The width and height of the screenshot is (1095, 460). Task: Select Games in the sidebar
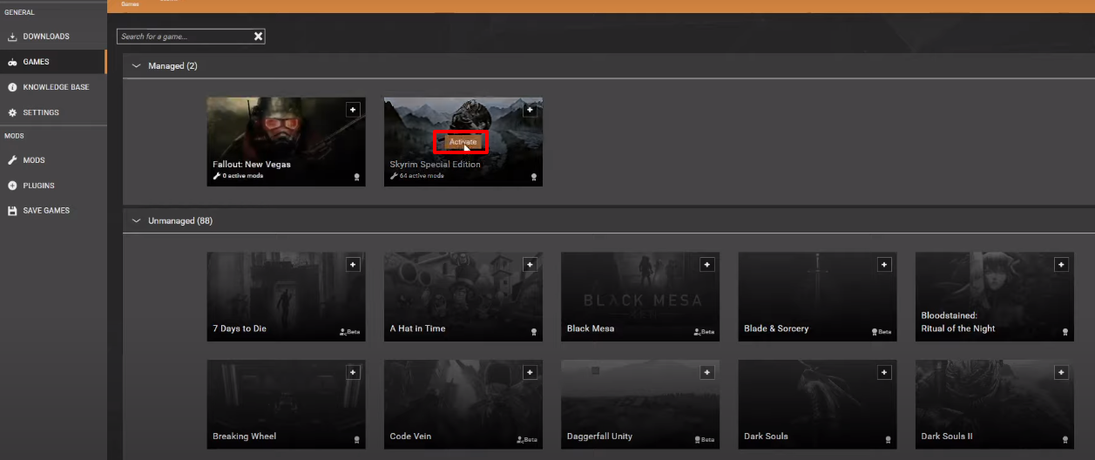pyautogui.click(x=53, y=62)
